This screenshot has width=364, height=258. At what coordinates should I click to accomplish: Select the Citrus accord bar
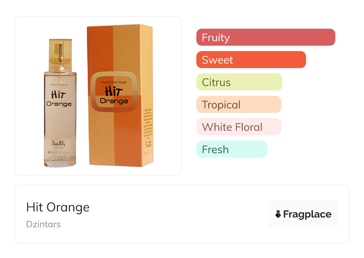239,82
